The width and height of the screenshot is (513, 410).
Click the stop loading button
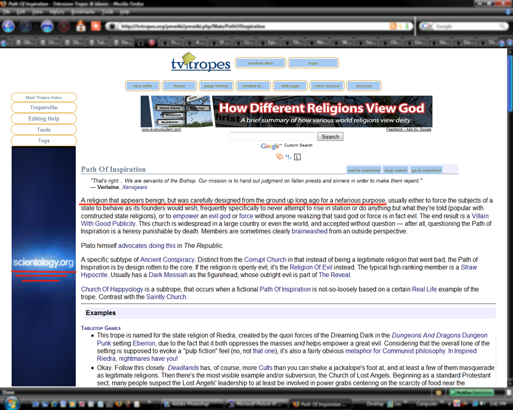coord(64,26)
